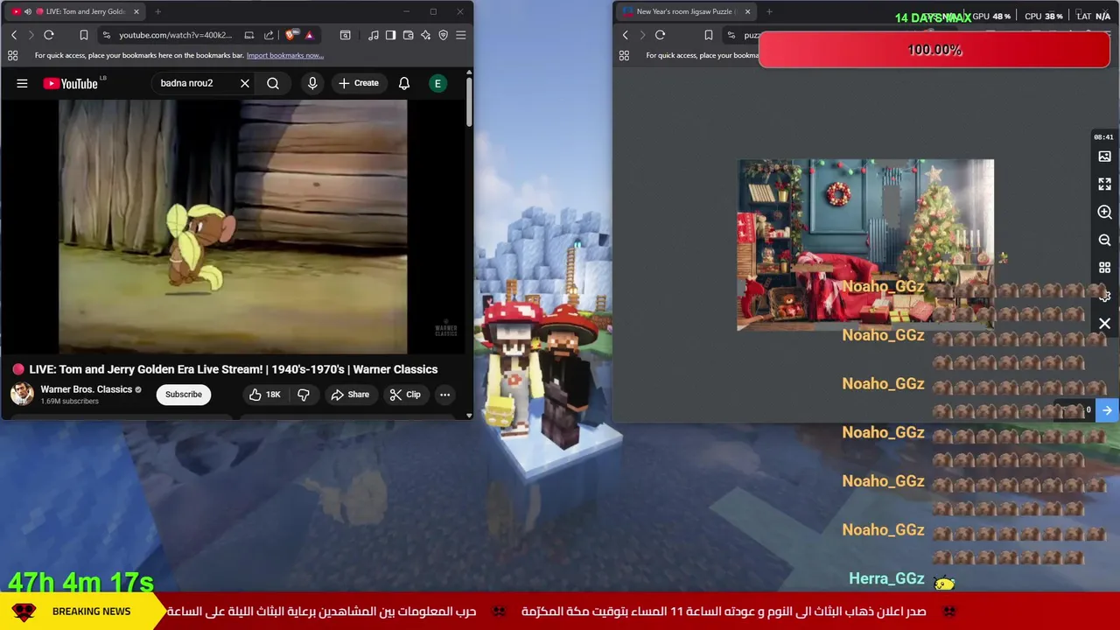The image size is (1120, 630).
Task: Mute the LIVE Tom and Jerry tab audio
Action: pyautogui.click(x=27, y=11)
